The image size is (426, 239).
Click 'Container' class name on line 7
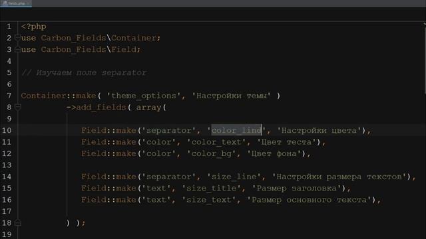point(43,96)
